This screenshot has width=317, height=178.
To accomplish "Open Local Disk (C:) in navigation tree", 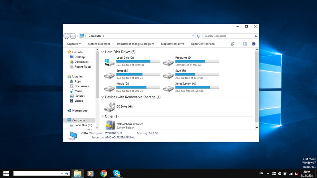I will tap(83, 125).
